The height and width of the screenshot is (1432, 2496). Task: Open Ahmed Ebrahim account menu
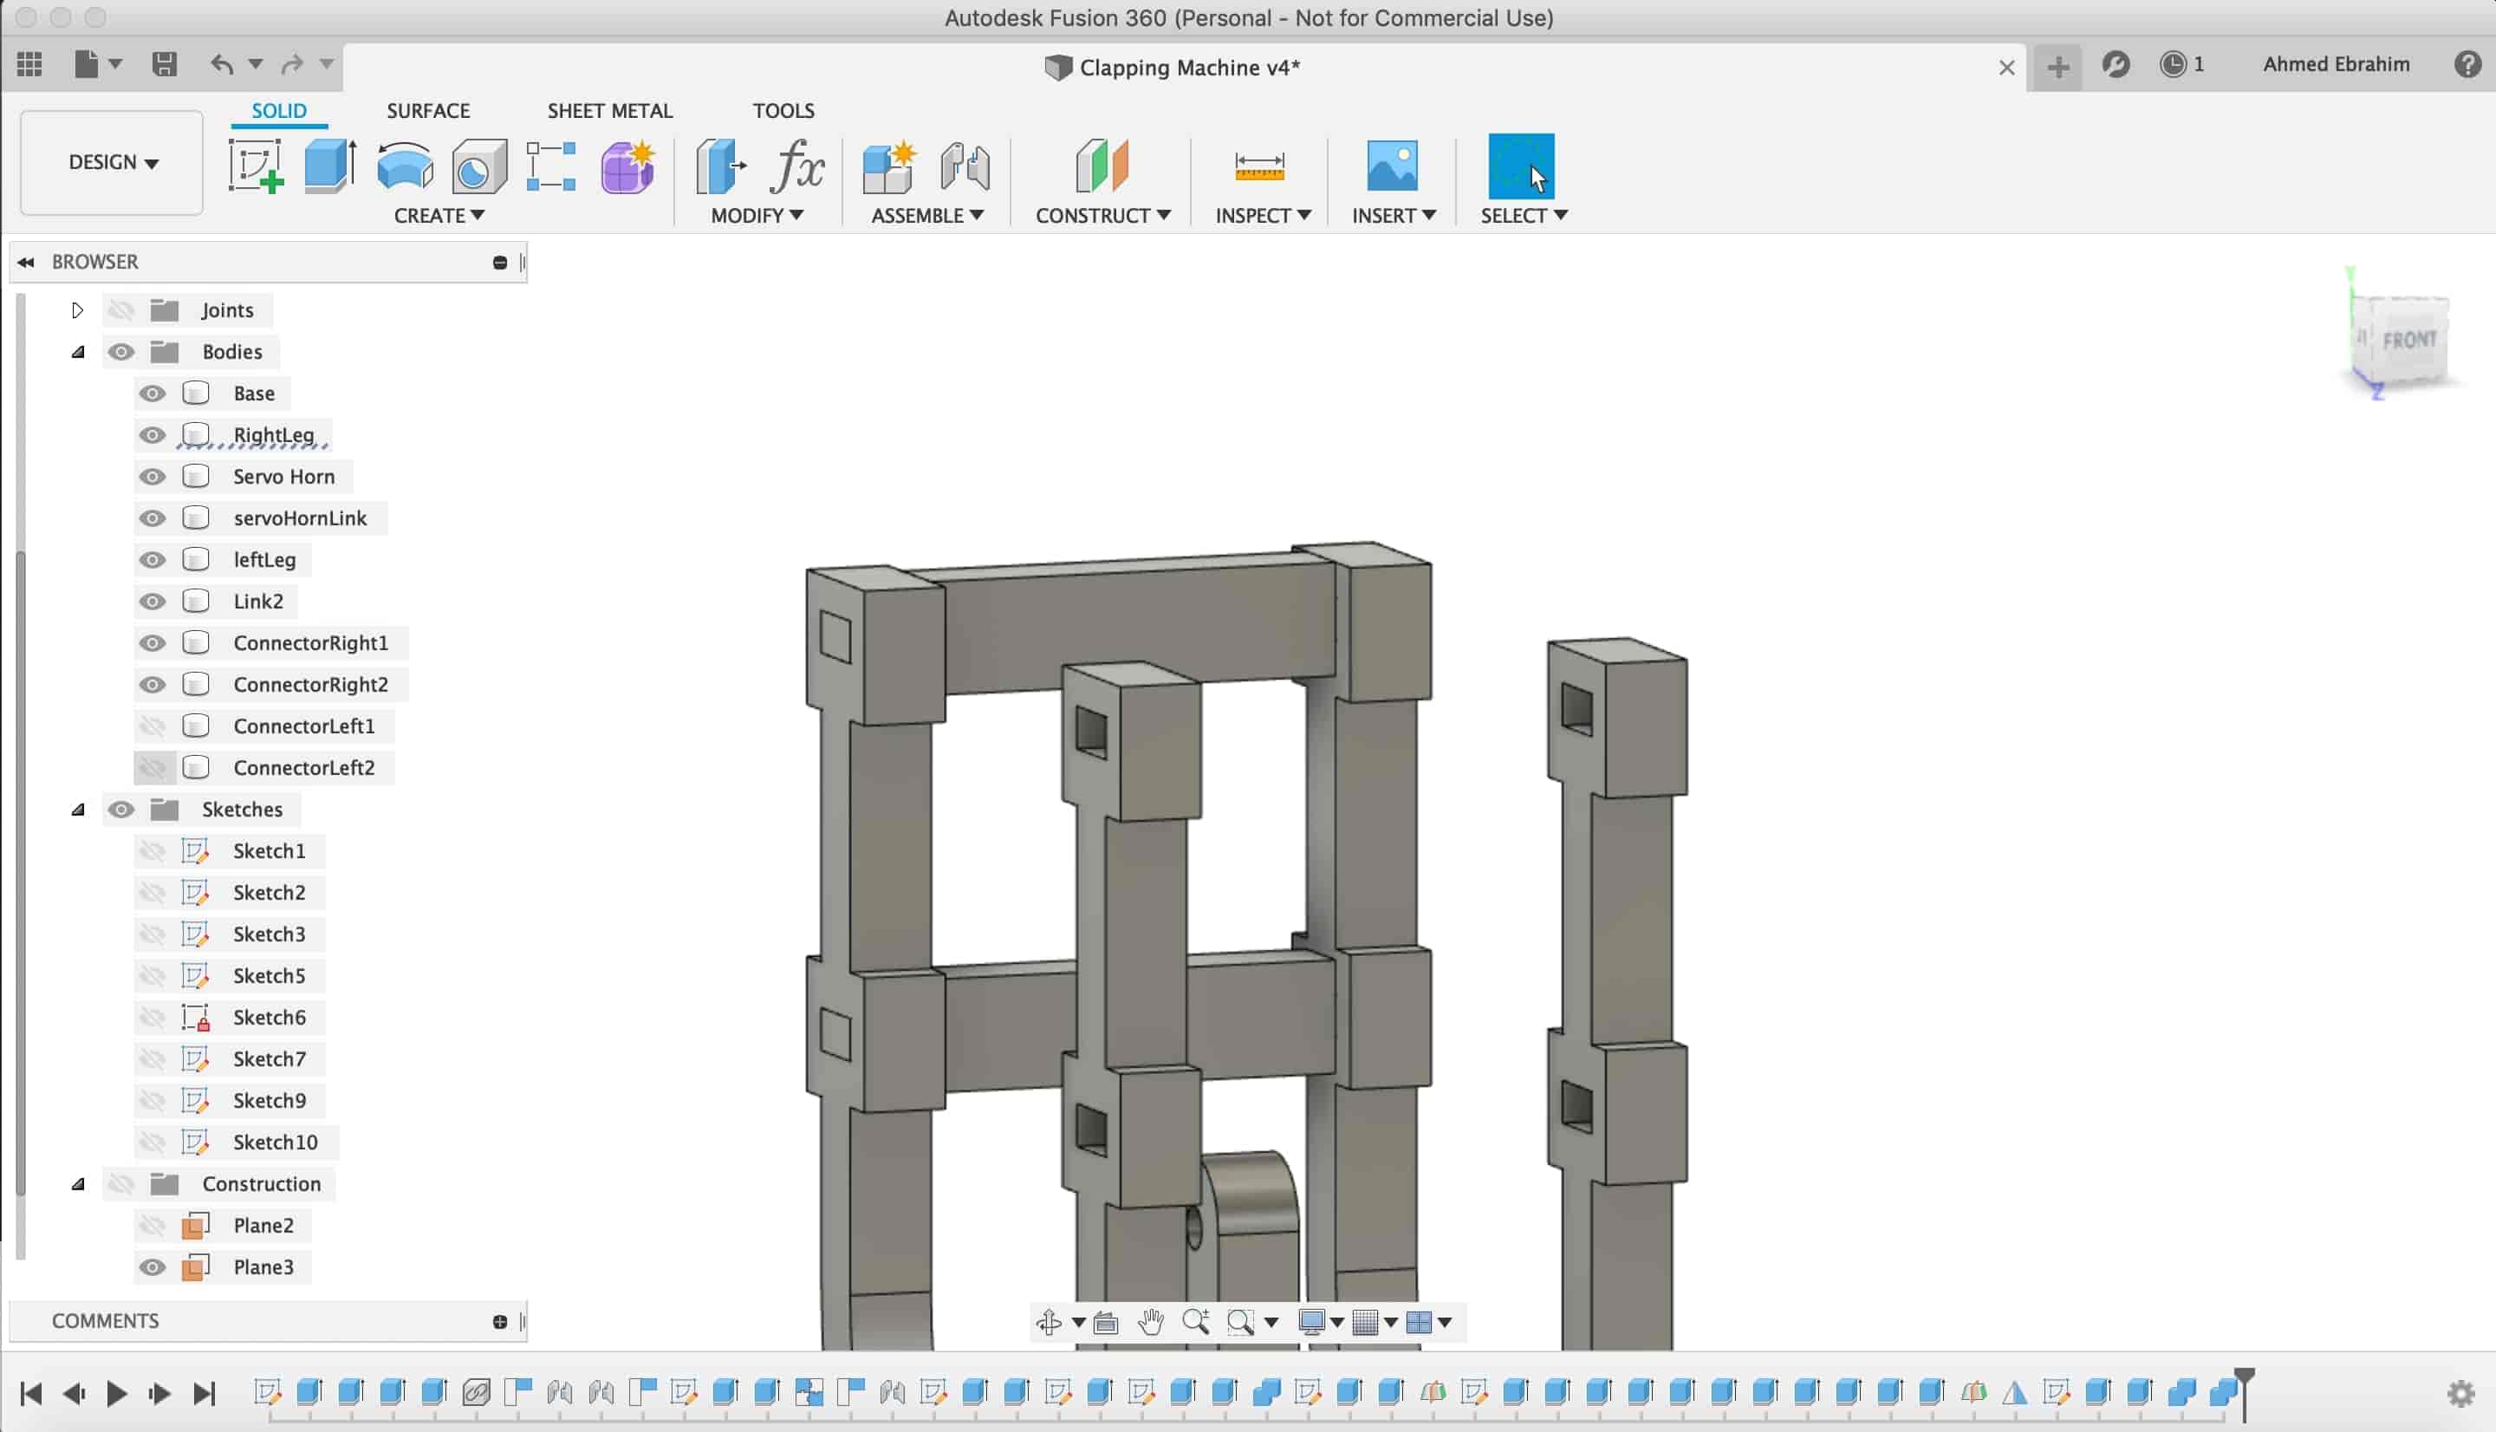(x=2336, y=65)
